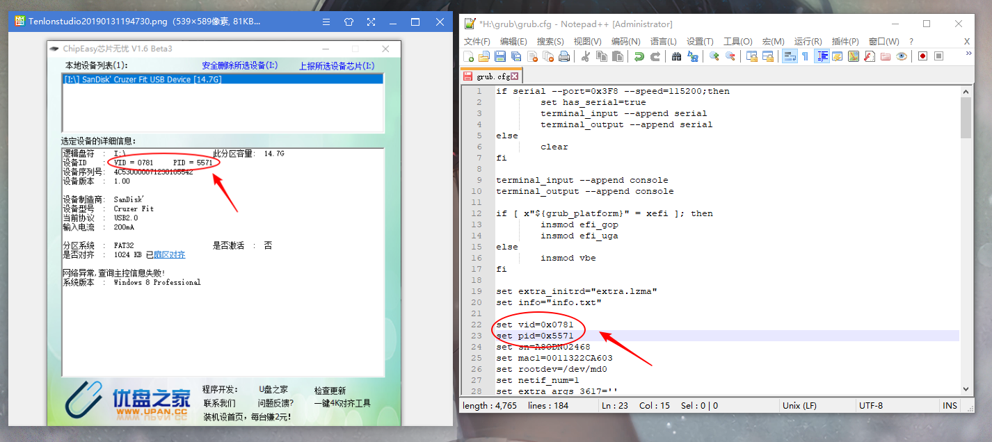Click the Save All icon

point(515,56)
